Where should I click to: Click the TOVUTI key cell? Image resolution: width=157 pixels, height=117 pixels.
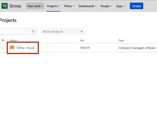tap(85, 48)
